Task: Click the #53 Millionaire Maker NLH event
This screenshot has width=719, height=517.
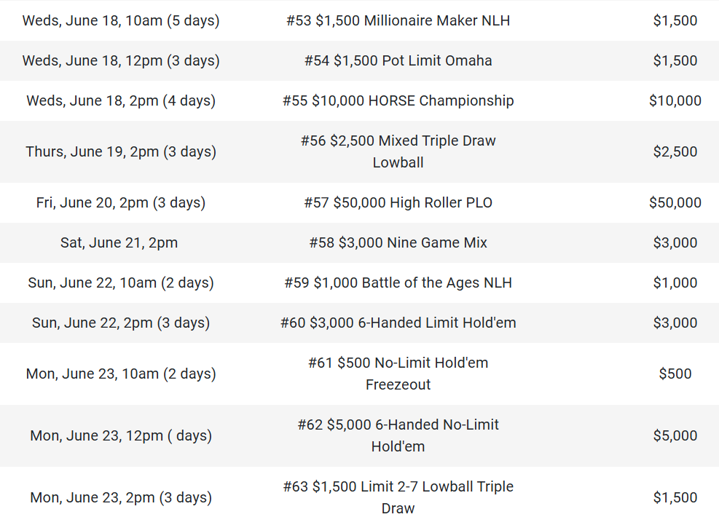Action: point(398,20)
